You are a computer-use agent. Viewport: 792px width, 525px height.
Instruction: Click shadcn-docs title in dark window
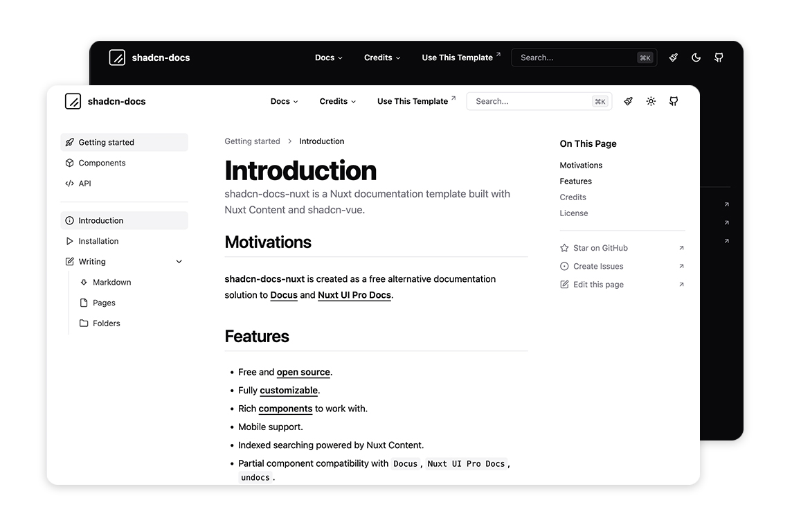(x=161, y=57)
